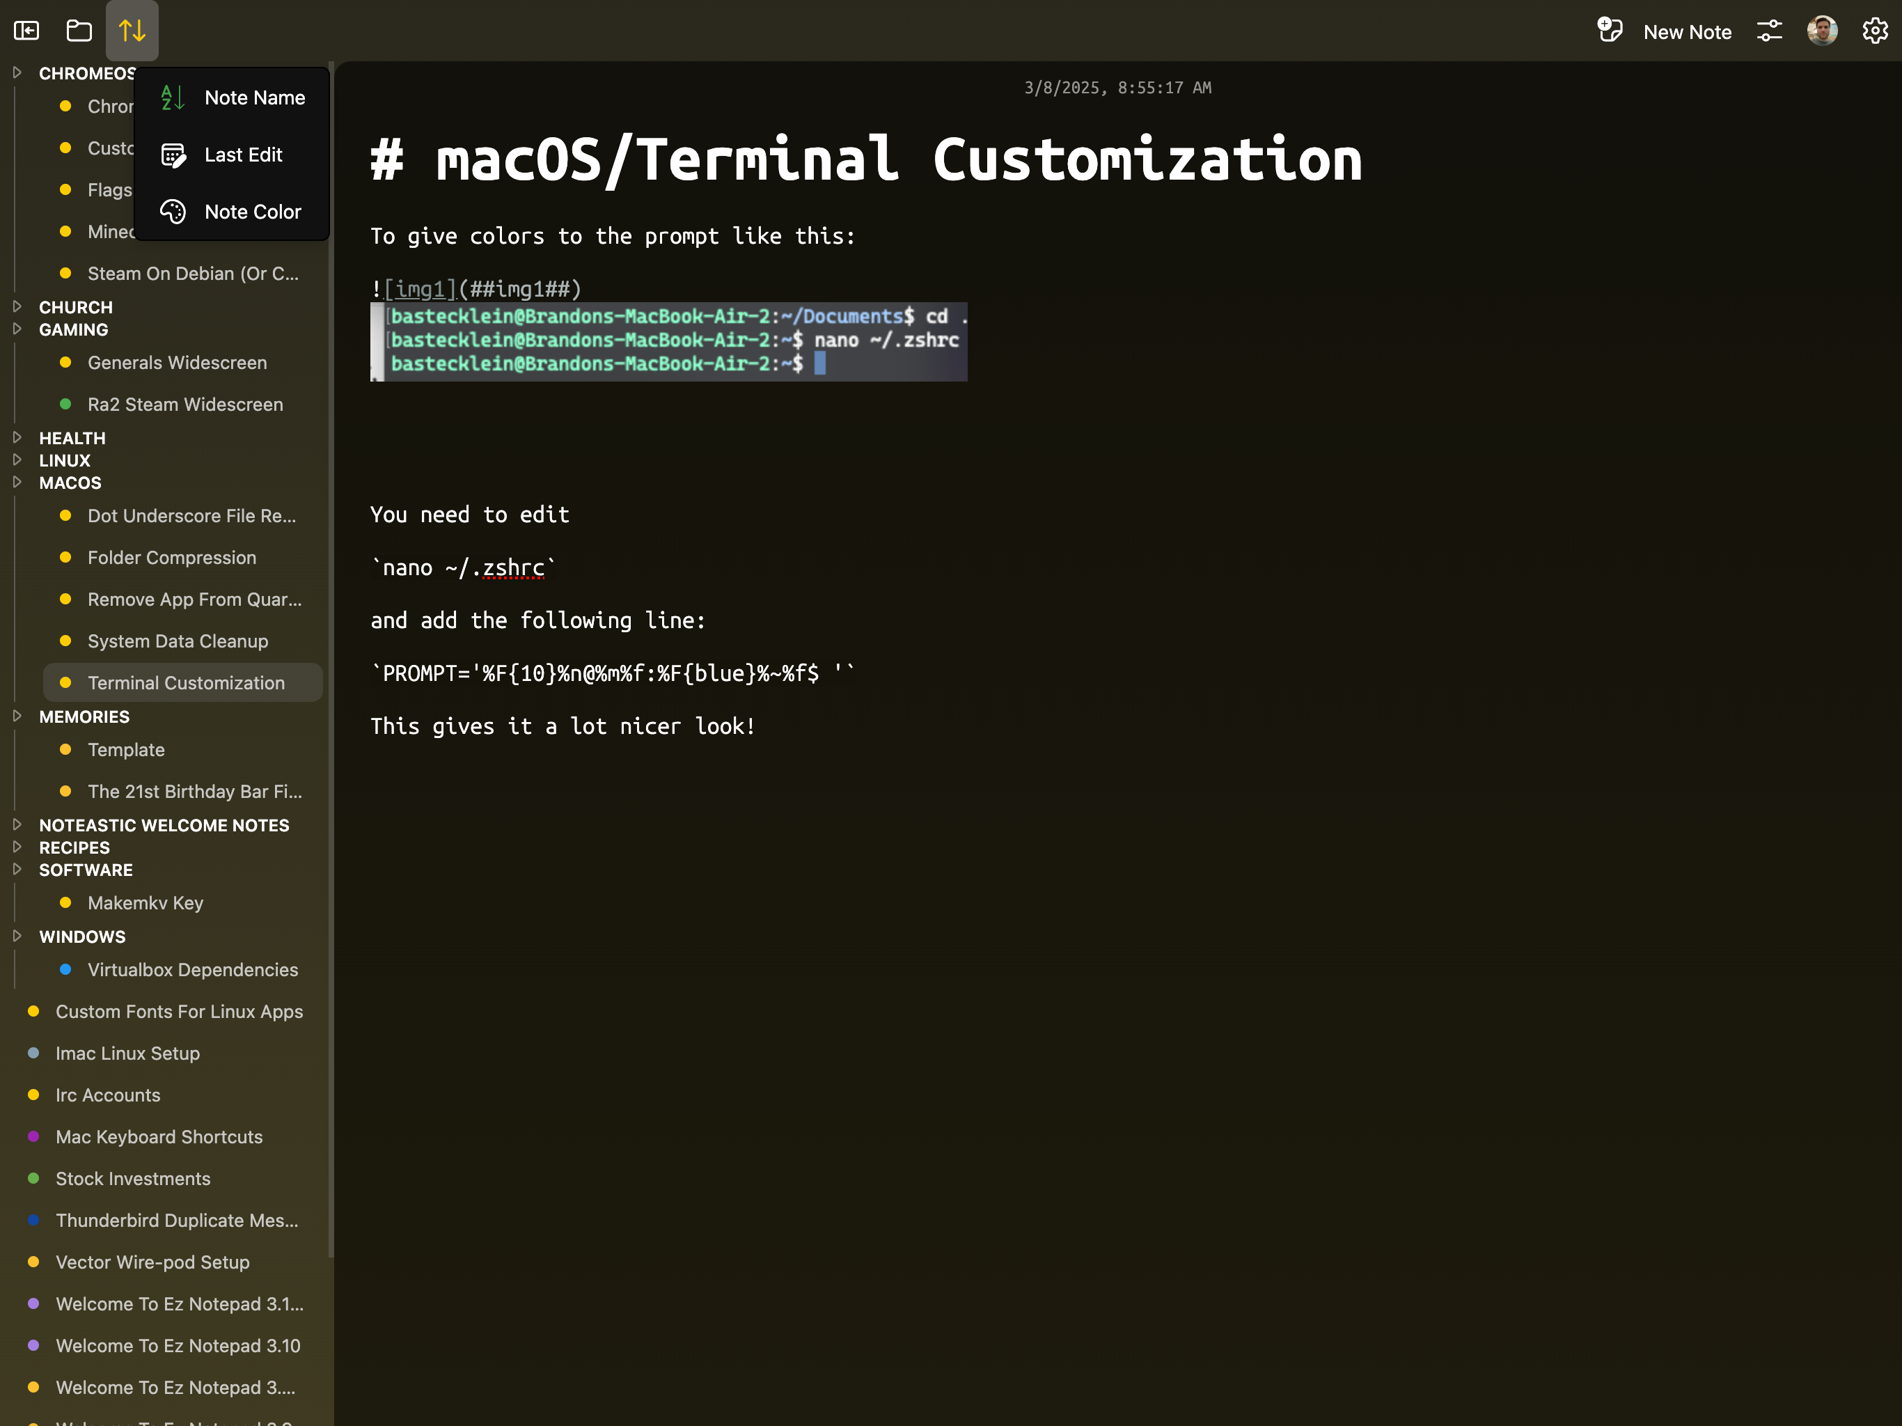
Task: Open the Irc Accounts note
Action: coord(167,1095)
